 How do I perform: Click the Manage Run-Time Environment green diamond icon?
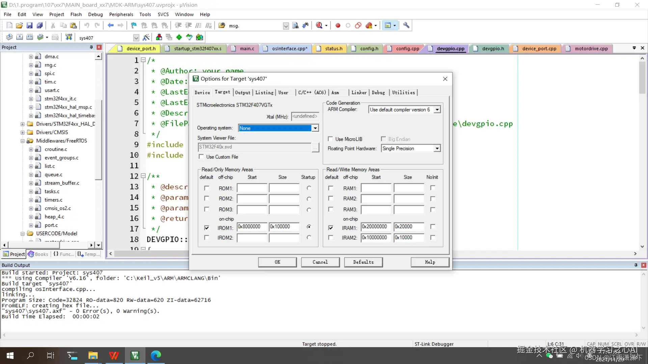click(x=179, y=37)
